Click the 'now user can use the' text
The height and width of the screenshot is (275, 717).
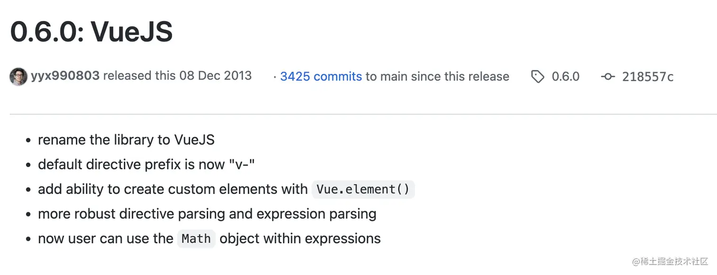(106, 238)
